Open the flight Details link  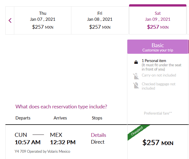click(x=98, y=135)
